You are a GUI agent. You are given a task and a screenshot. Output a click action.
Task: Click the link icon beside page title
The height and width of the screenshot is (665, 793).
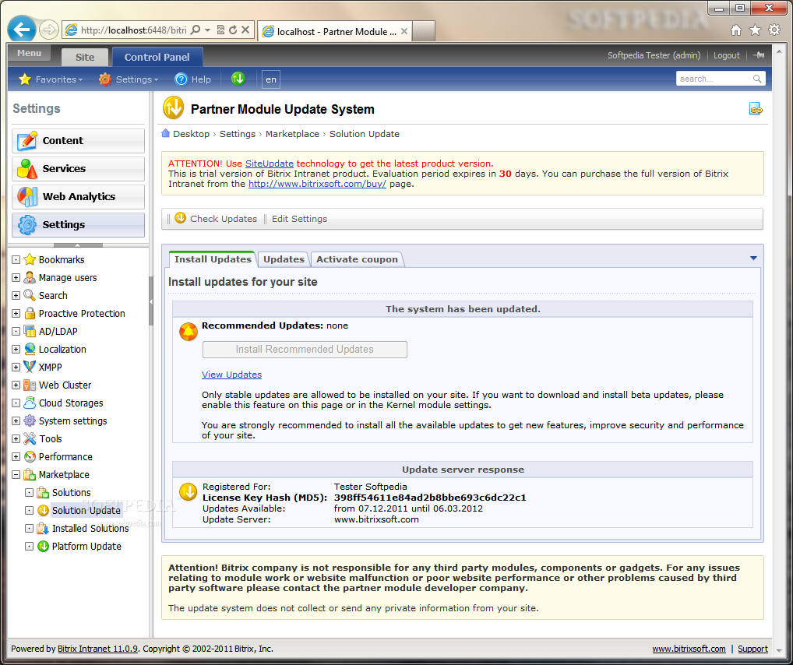[756, 109]
